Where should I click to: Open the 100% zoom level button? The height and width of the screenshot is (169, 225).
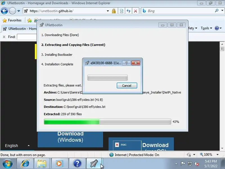point(206,155)
